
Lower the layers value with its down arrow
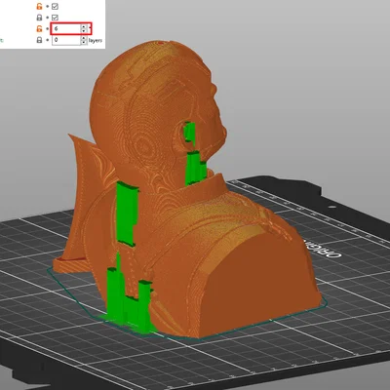84,42
